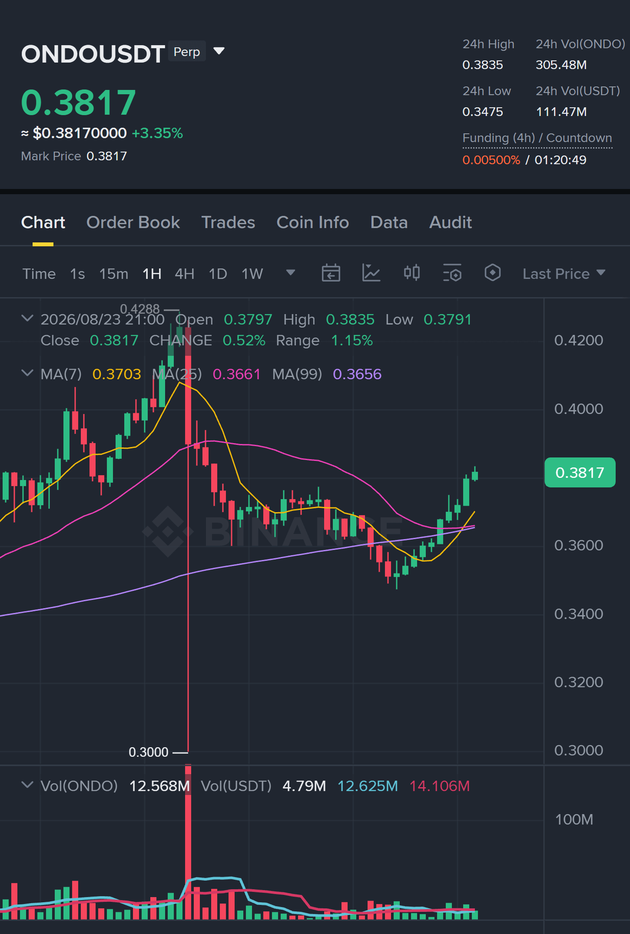Click the Vol(USDT) 4.79M value

304,786
